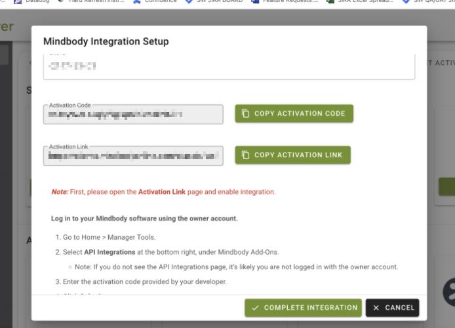Focus the Activation Link field
The image size is (455, 328).
point(133,156)
